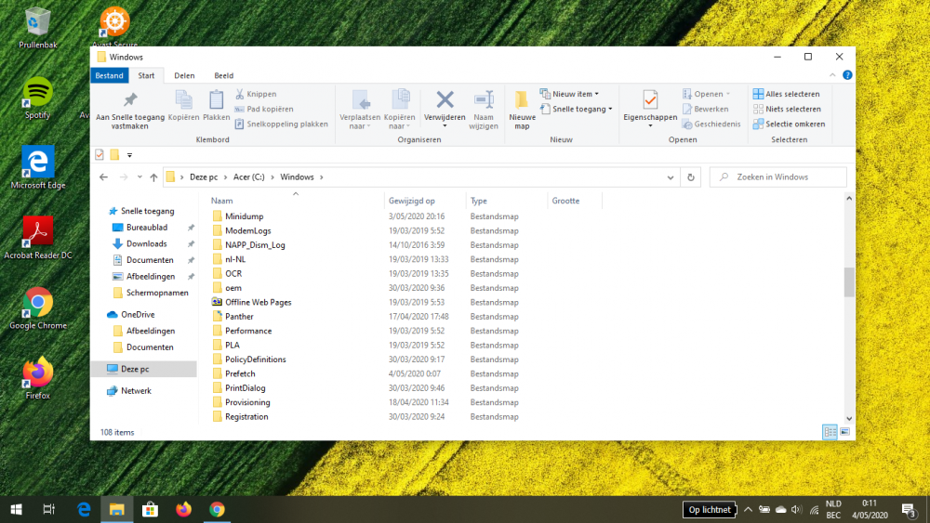Collapse the ribbon with the chevron arrow
930x523 pixels.
[830, 75]
